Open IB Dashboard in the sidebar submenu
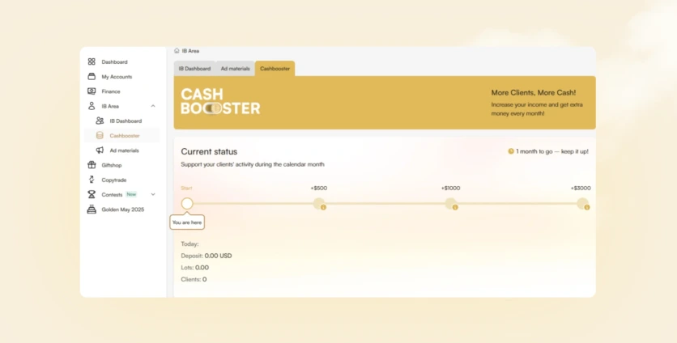Viewport: 677px width, 343px height. click(126, 121)
